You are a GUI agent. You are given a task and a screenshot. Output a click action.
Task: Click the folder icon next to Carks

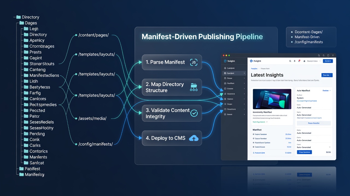(26, 145)
